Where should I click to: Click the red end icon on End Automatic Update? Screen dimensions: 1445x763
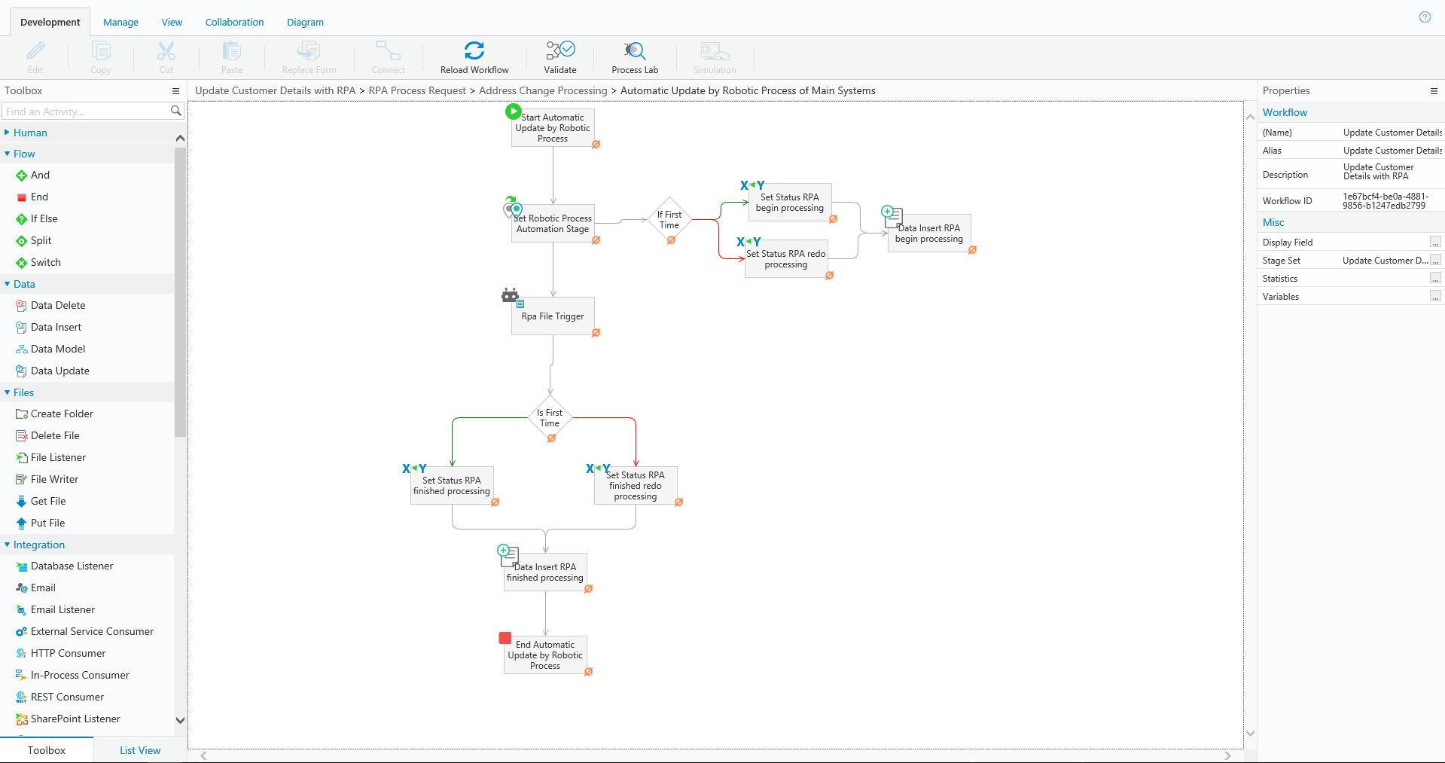point(505,638)
